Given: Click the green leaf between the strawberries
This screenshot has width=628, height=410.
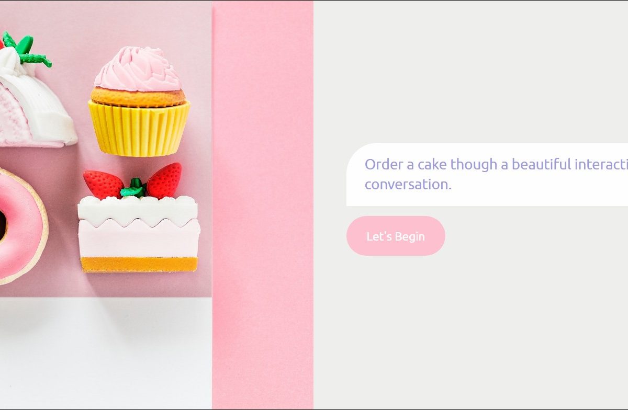Looking at the screenshot, I should [x=134, y=188].
